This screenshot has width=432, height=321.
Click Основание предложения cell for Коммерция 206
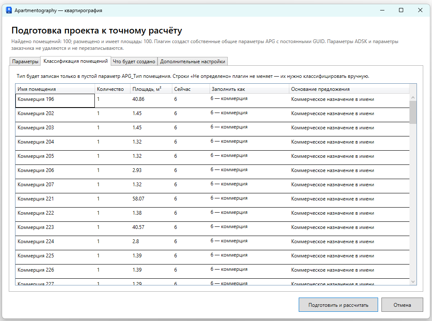pos(349,172)
